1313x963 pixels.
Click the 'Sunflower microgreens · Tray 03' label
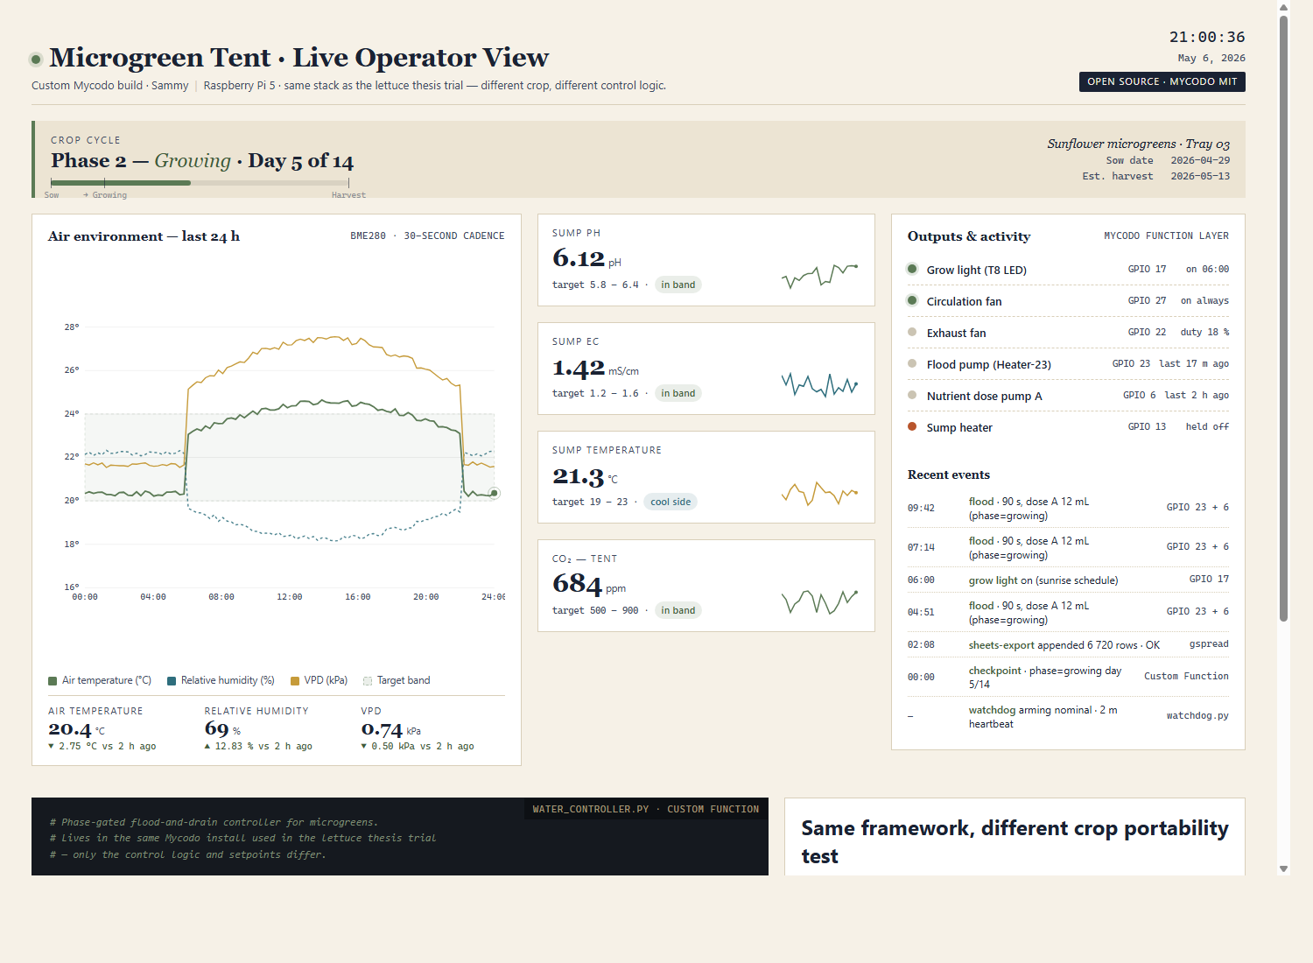1139,144
